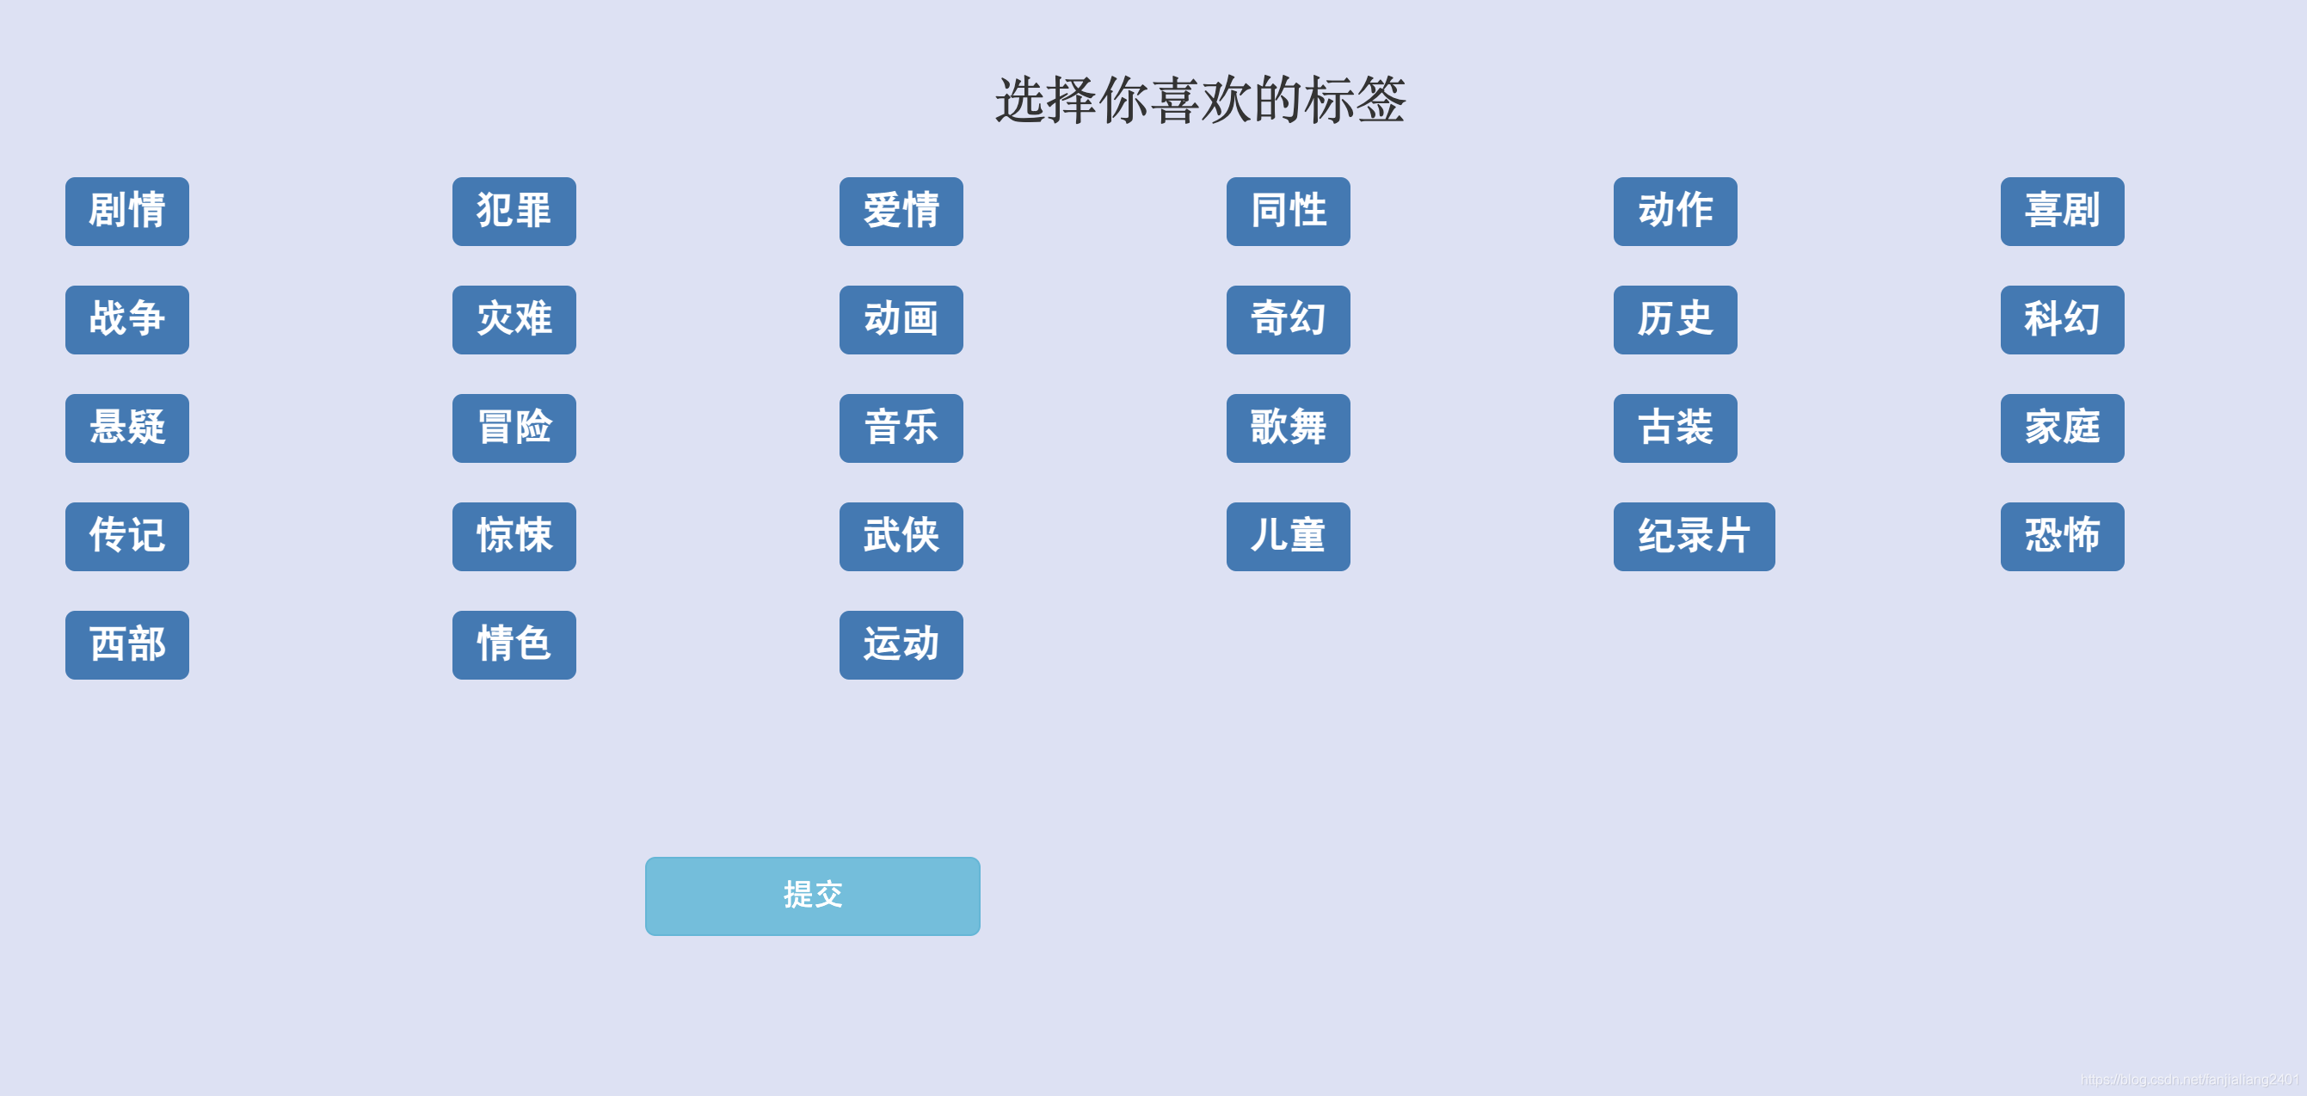This screenshot has height=1096, width=2307.
Task: Select the 历史 tag label
Action: [1680, 317]
